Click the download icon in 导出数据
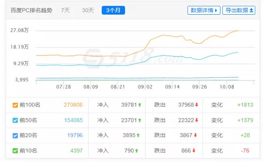Image resolution: width=268 pixels, height=162 pixels. 251,10
